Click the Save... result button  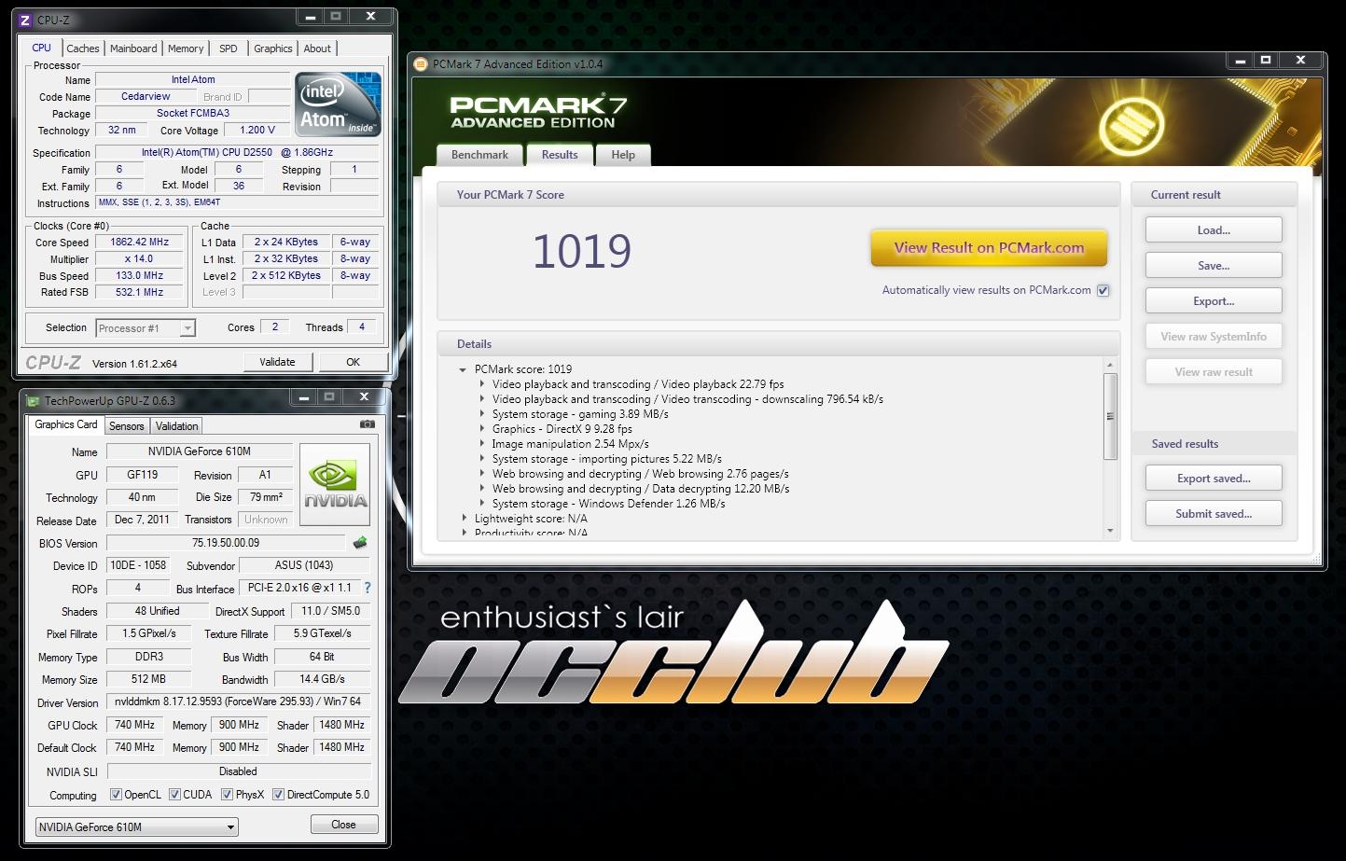[1214, 266]
